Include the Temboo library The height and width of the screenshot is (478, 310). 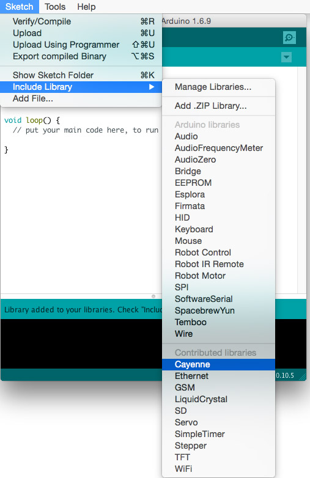pyautogui.click(x=218, y=322)
